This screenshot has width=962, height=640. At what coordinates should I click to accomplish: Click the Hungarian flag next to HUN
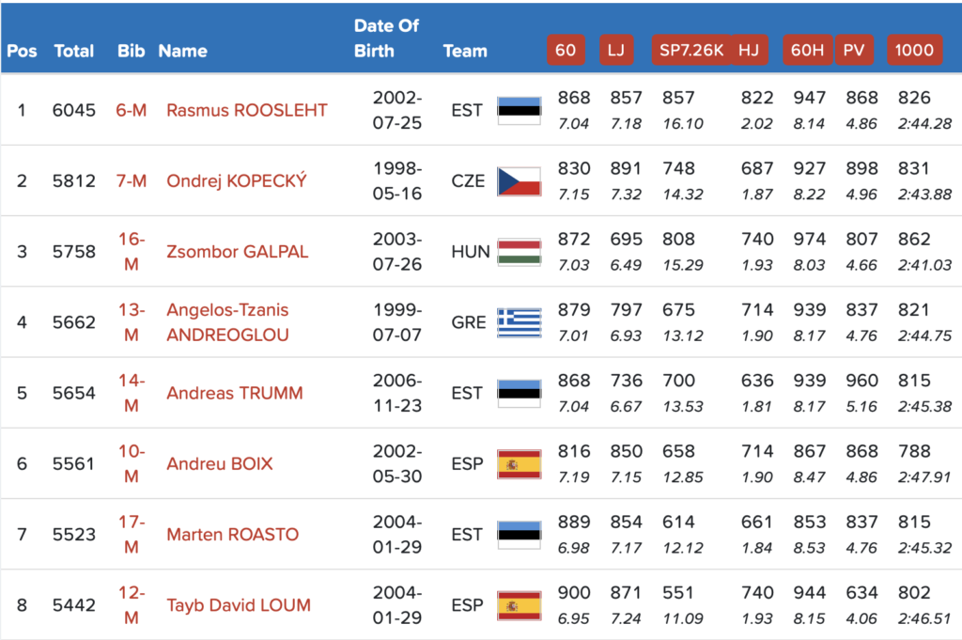[519, 252]
